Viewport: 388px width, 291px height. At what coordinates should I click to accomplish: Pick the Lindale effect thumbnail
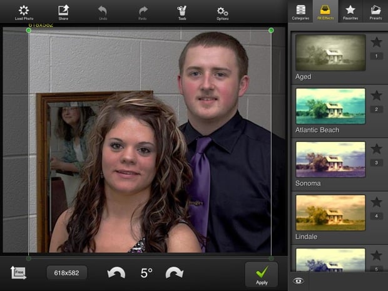pyautogui.click(x=330, y=213)
